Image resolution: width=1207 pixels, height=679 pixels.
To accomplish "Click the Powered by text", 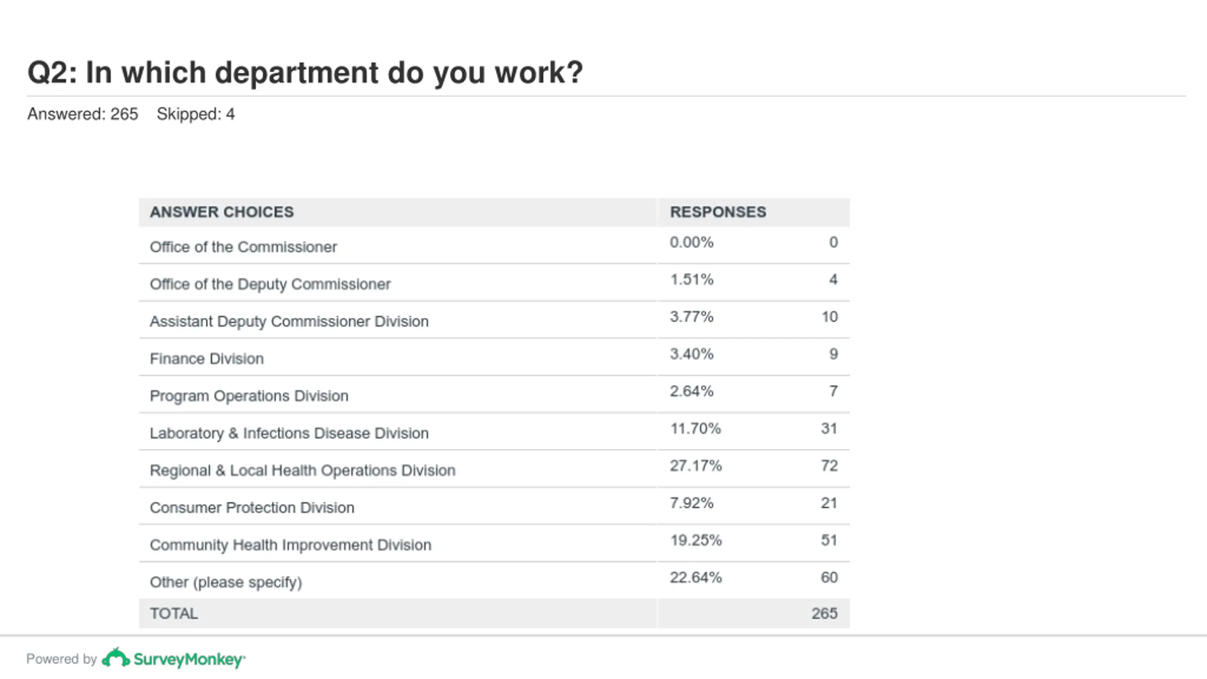I will click(x=61, y=659).
